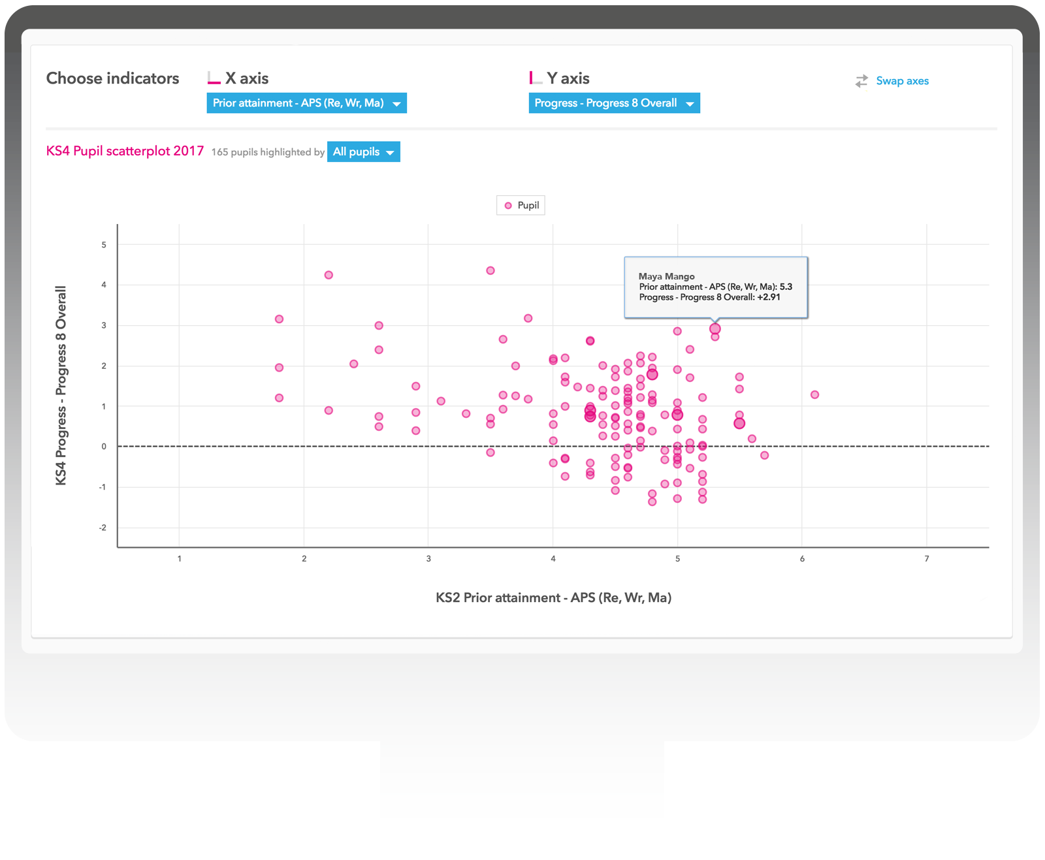Click the Choose indicators heading
Image resolution: width=1045 pixels, height=860 pixels.
tap(112, 78)
